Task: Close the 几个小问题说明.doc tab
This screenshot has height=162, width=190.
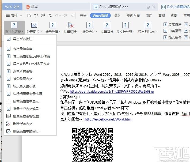Action: coord(154,7)
